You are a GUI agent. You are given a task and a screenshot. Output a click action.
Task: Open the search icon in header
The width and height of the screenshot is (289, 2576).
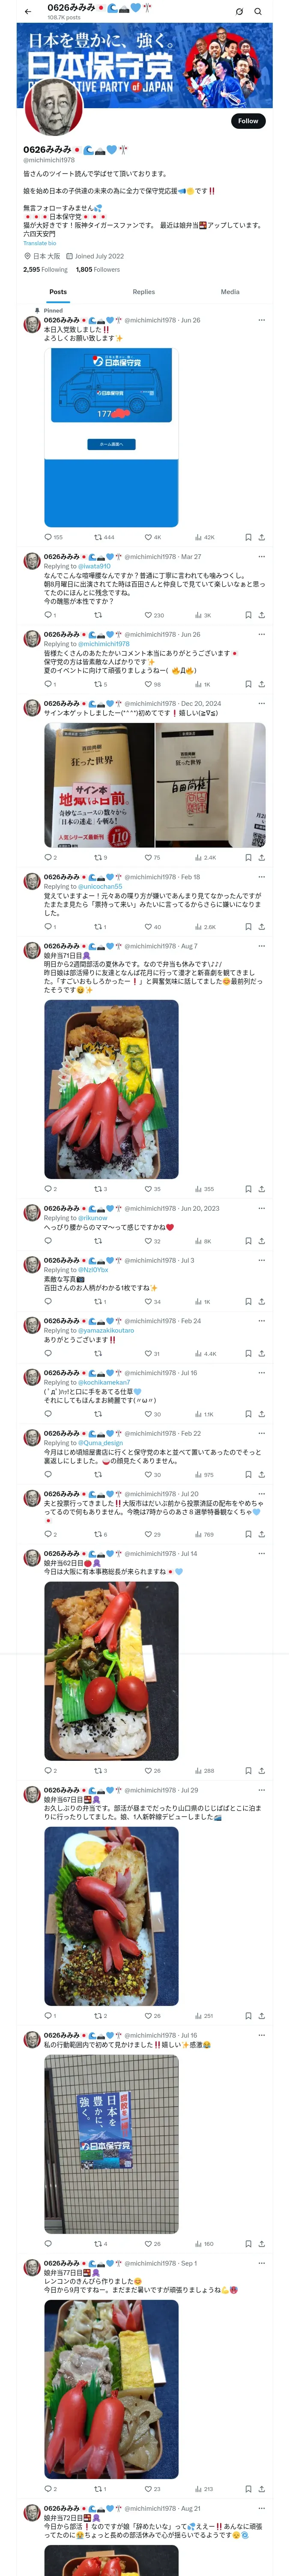tap(258, 11)
